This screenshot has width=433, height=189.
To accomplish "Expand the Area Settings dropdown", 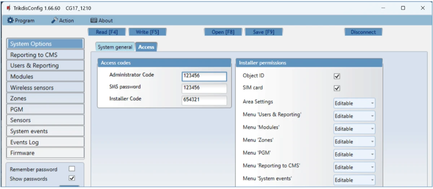I will [354, 103].
